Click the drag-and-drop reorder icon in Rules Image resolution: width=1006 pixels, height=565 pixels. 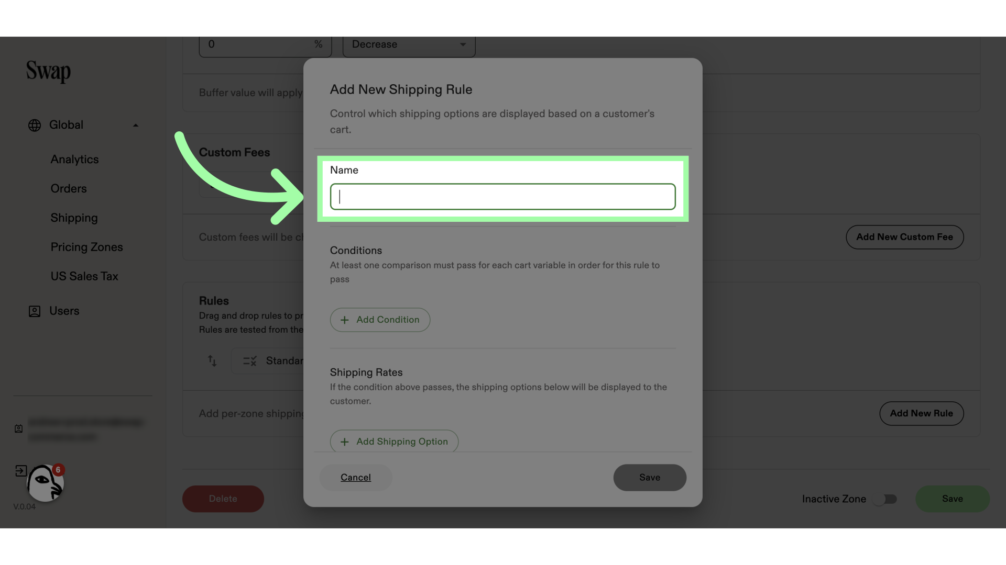point(212,361)
